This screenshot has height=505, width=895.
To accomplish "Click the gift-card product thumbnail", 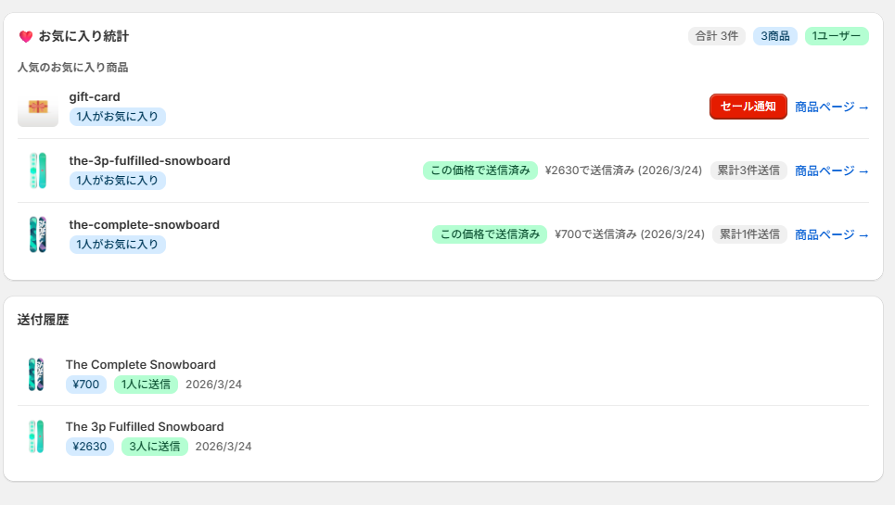I will click(38, 107).
